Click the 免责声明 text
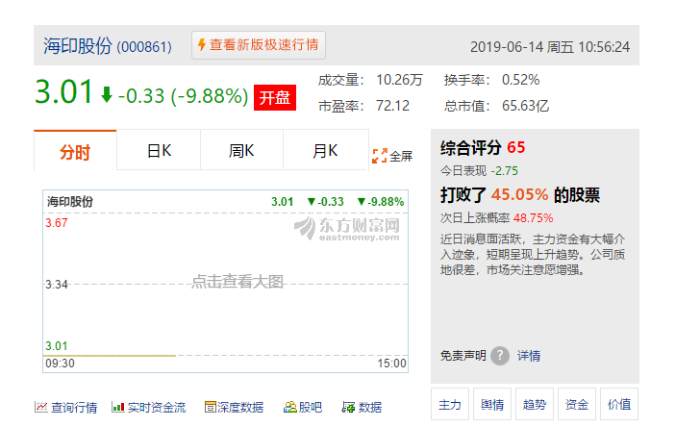The width and height of the screenshot is (675, 427). tap(463, 356)
